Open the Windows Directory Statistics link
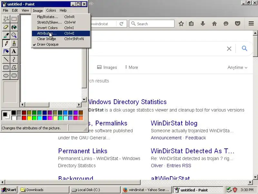258x194 pixels. pyautogui.click(x=127, y=102)
